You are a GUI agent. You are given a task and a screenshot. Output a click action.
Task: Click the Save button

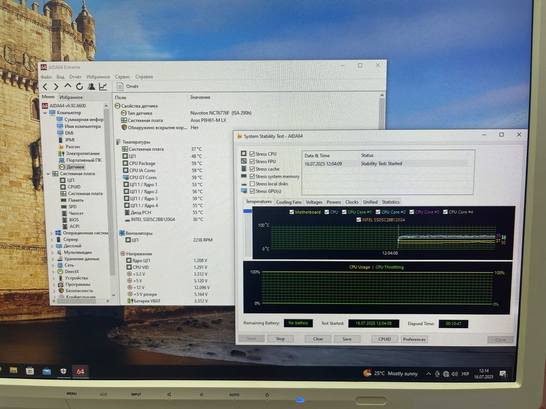click(347, 339)
